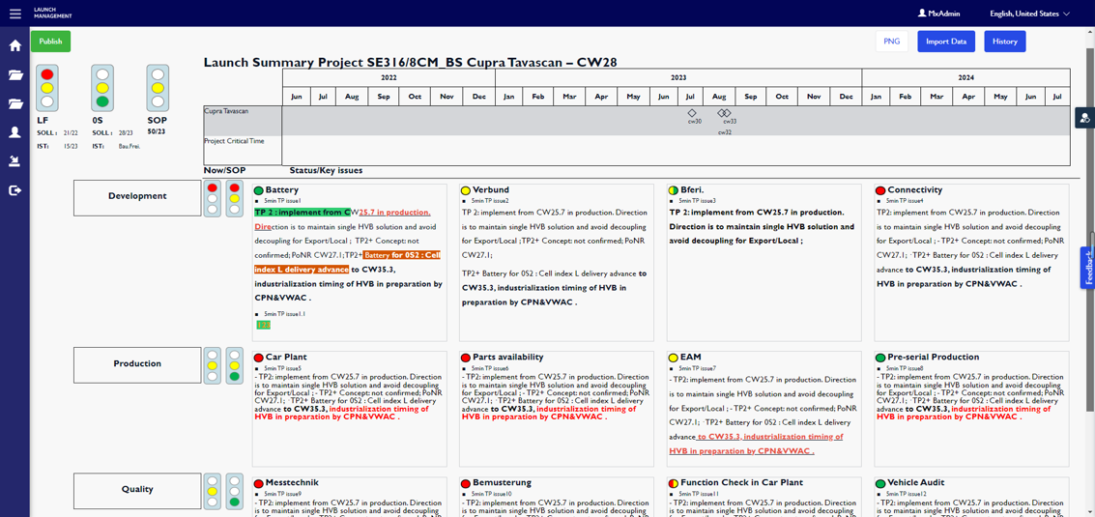Click yellow status dot beside Verbund
The image size is (1095, 517).
pyautogui.click(x=465, y=190)
